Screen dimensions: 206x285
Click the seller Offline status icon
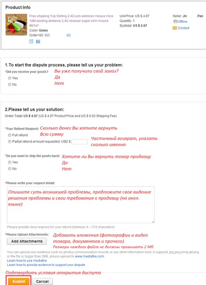[175, 21]
